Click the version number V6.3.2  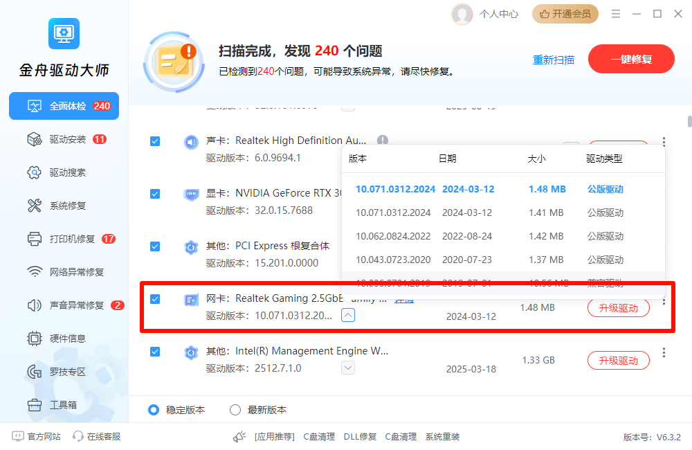668,438
